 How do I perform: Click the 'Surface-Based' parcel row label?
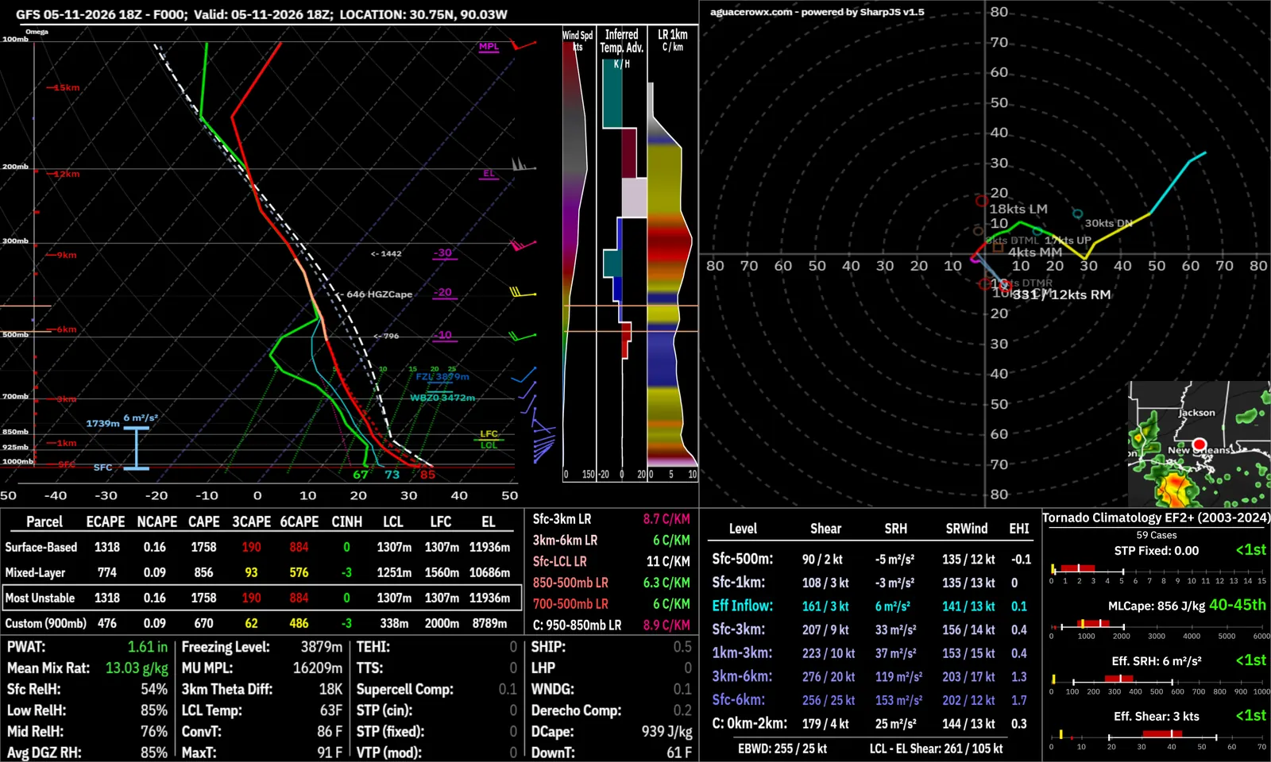[x=41, y=547]
